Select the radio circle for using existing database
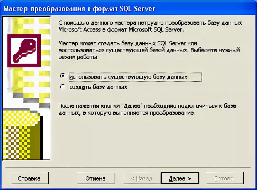The width and height of the screenshot is (257, 190). tap(62, 76)
